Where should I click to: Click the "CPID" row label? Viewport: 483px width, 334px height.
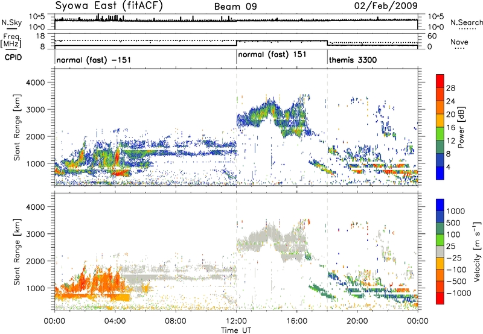[x=13, y=57]
